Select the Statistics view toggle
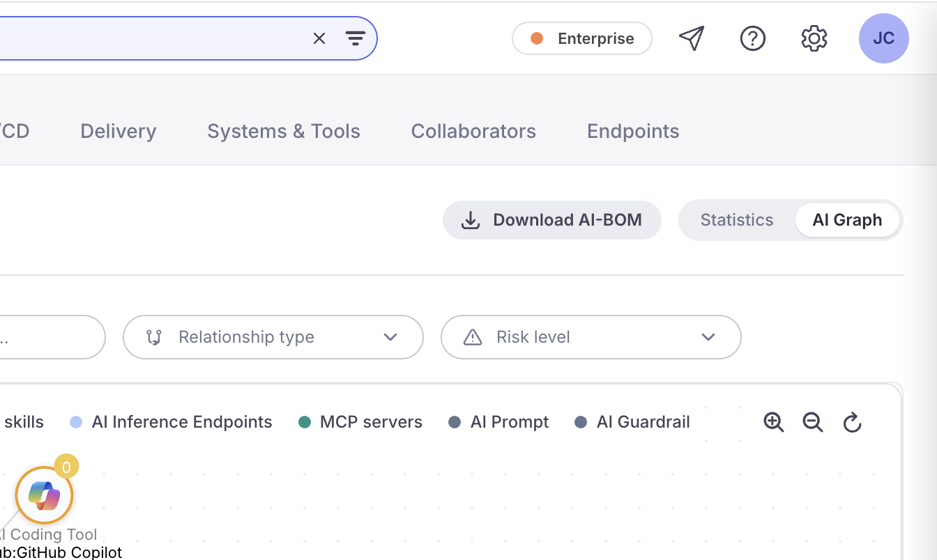937x560 pixels. (737, 220)
